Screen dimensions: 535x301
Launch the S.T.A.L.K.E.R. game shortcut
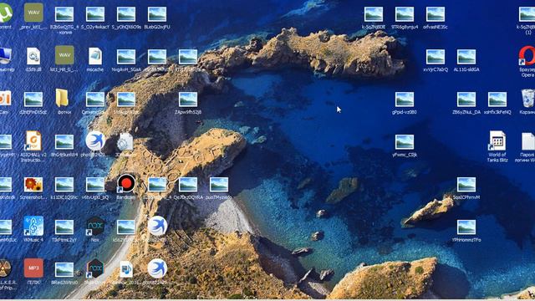coord(5,269)
